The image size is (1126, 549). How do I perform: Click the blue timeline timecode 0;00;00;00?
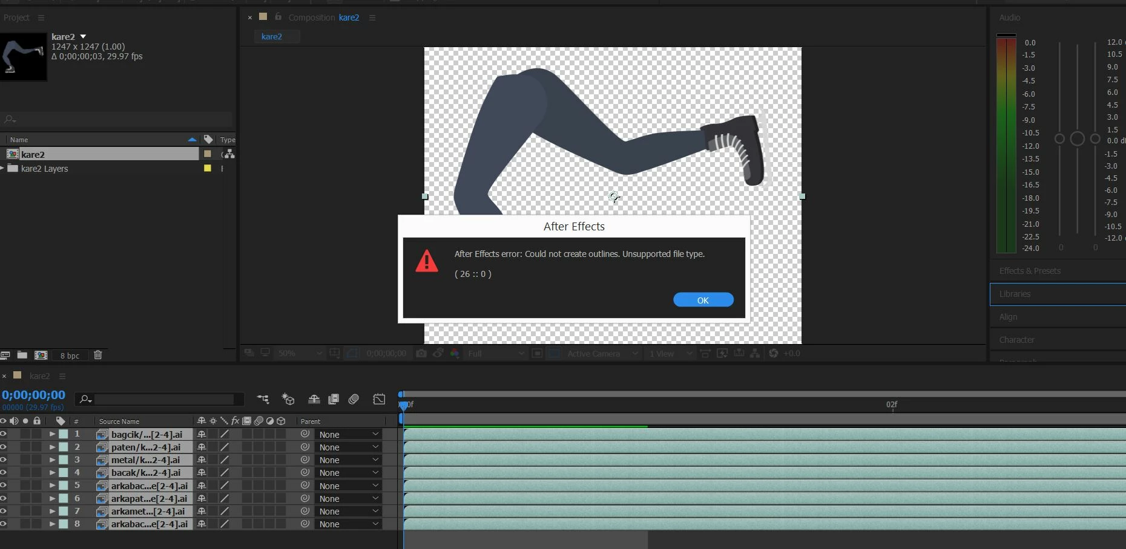33,395
